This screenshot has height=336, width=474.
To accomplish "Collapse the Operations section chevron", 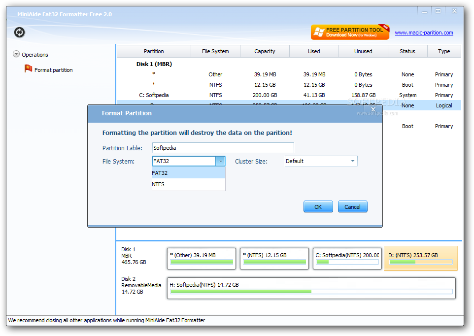I will 16,54.
